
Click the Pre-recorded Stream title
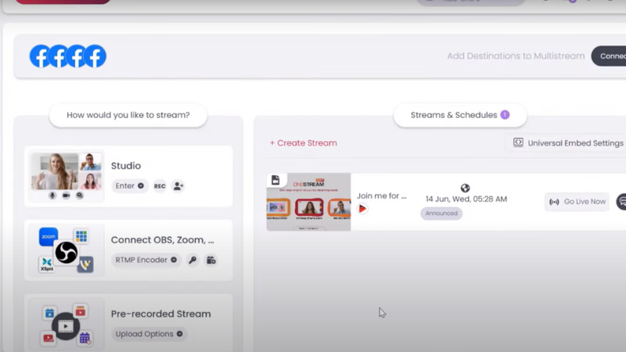coord(161,314)
